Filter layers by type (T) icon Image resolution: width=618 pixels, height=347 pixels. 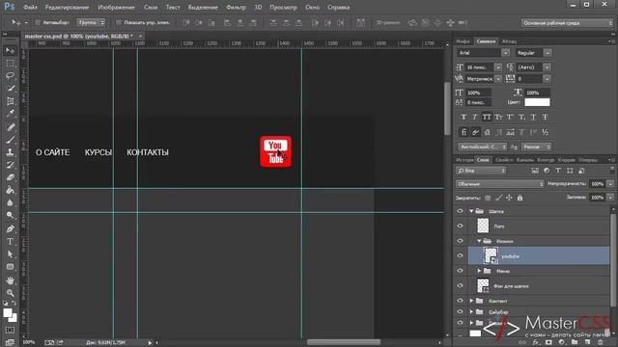558,171
